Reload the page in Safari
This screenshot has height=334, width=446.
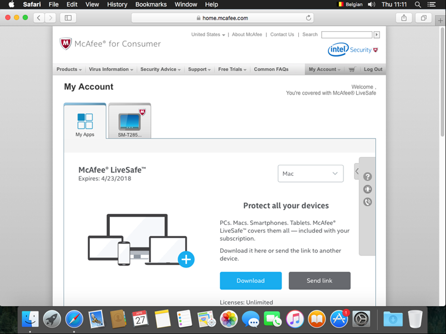pos(308,18)
